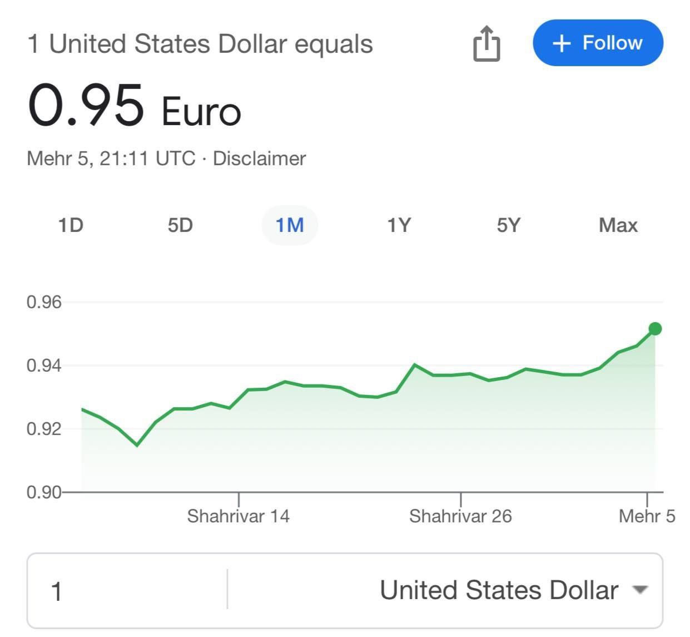The width and height of the screenshot is (690, 637).
Task: Select the Max time range
Action: pos(618,225)
